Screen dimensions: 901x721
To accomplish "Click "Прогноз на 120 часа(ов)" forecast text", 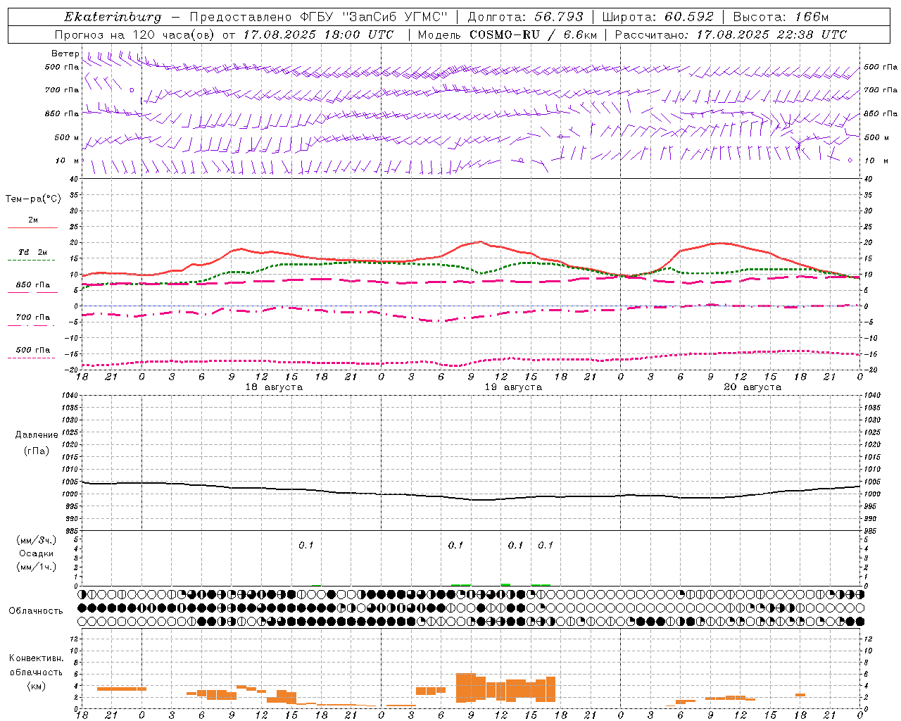I will point(136,35).
